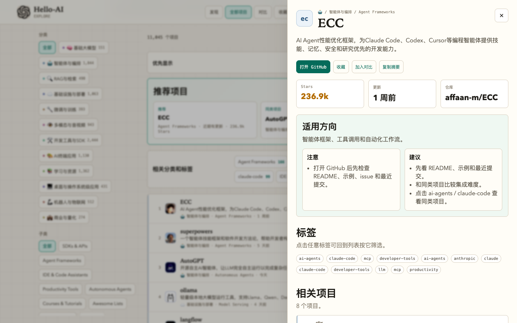
Task: Select the 全部 subcategory chip beside SDKs & APIs
Action: (47, 246)
